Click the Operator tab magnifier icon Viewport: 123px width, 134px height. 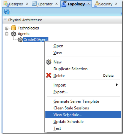(x=35, y=4)
